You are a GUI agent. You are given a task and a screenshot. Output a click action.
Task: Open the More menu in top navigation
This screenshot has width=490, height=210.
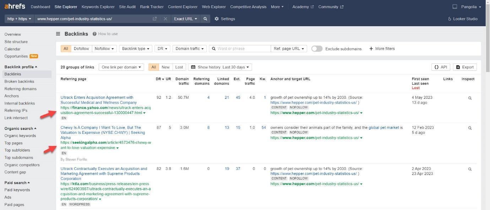click(x=277, y=7)
